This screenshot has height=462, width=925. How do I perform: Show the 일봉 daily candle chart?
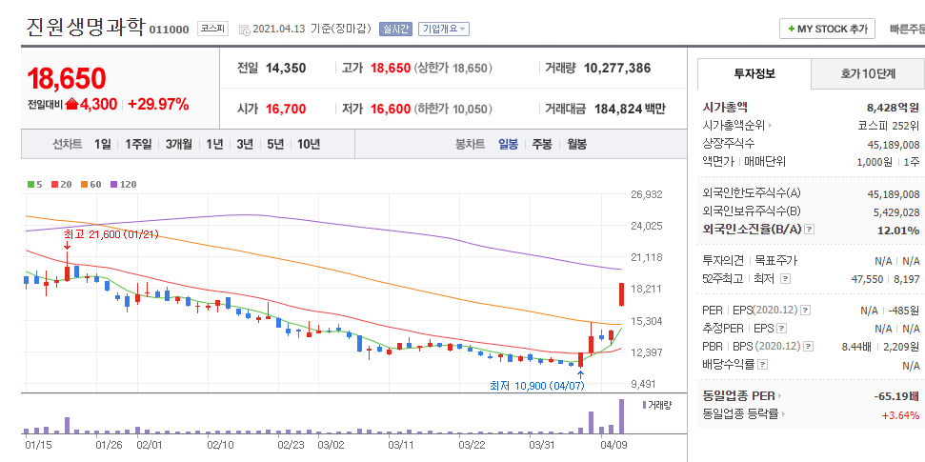tap(508, 144)
